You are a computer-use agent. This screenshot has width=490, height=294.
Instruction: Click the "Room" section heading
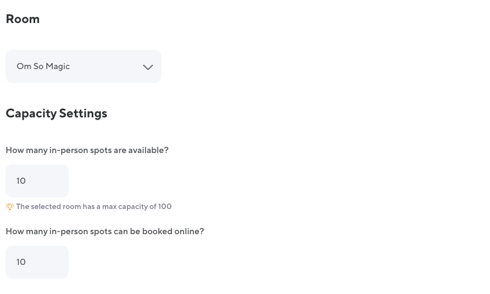(23, 19)
